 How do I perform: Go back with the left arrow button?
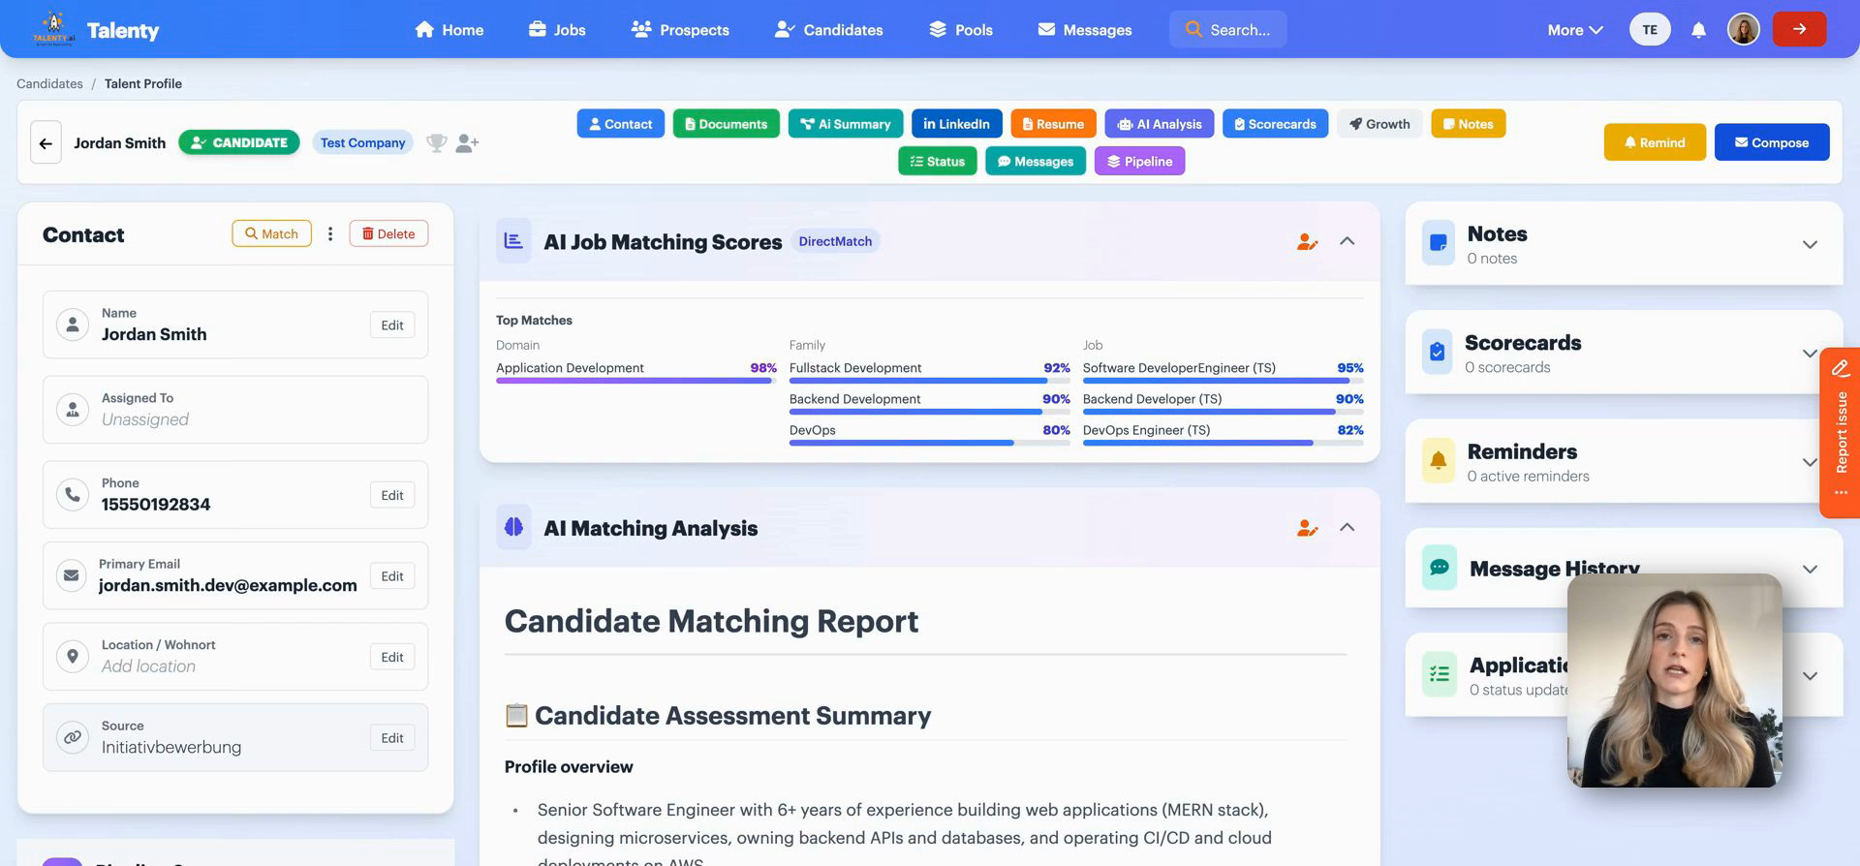coord(46,142)
